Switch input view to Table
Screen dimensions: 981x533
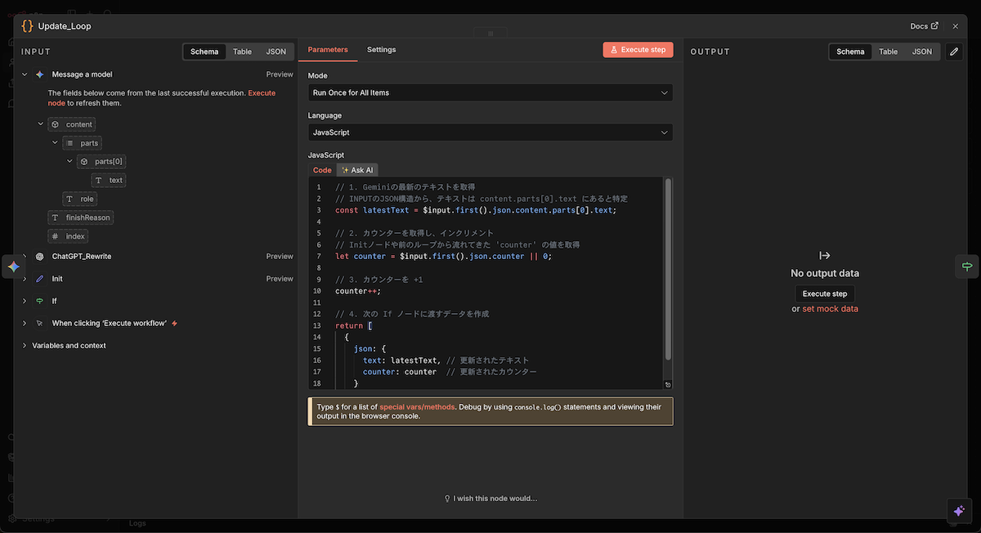[x=242, y=52]
